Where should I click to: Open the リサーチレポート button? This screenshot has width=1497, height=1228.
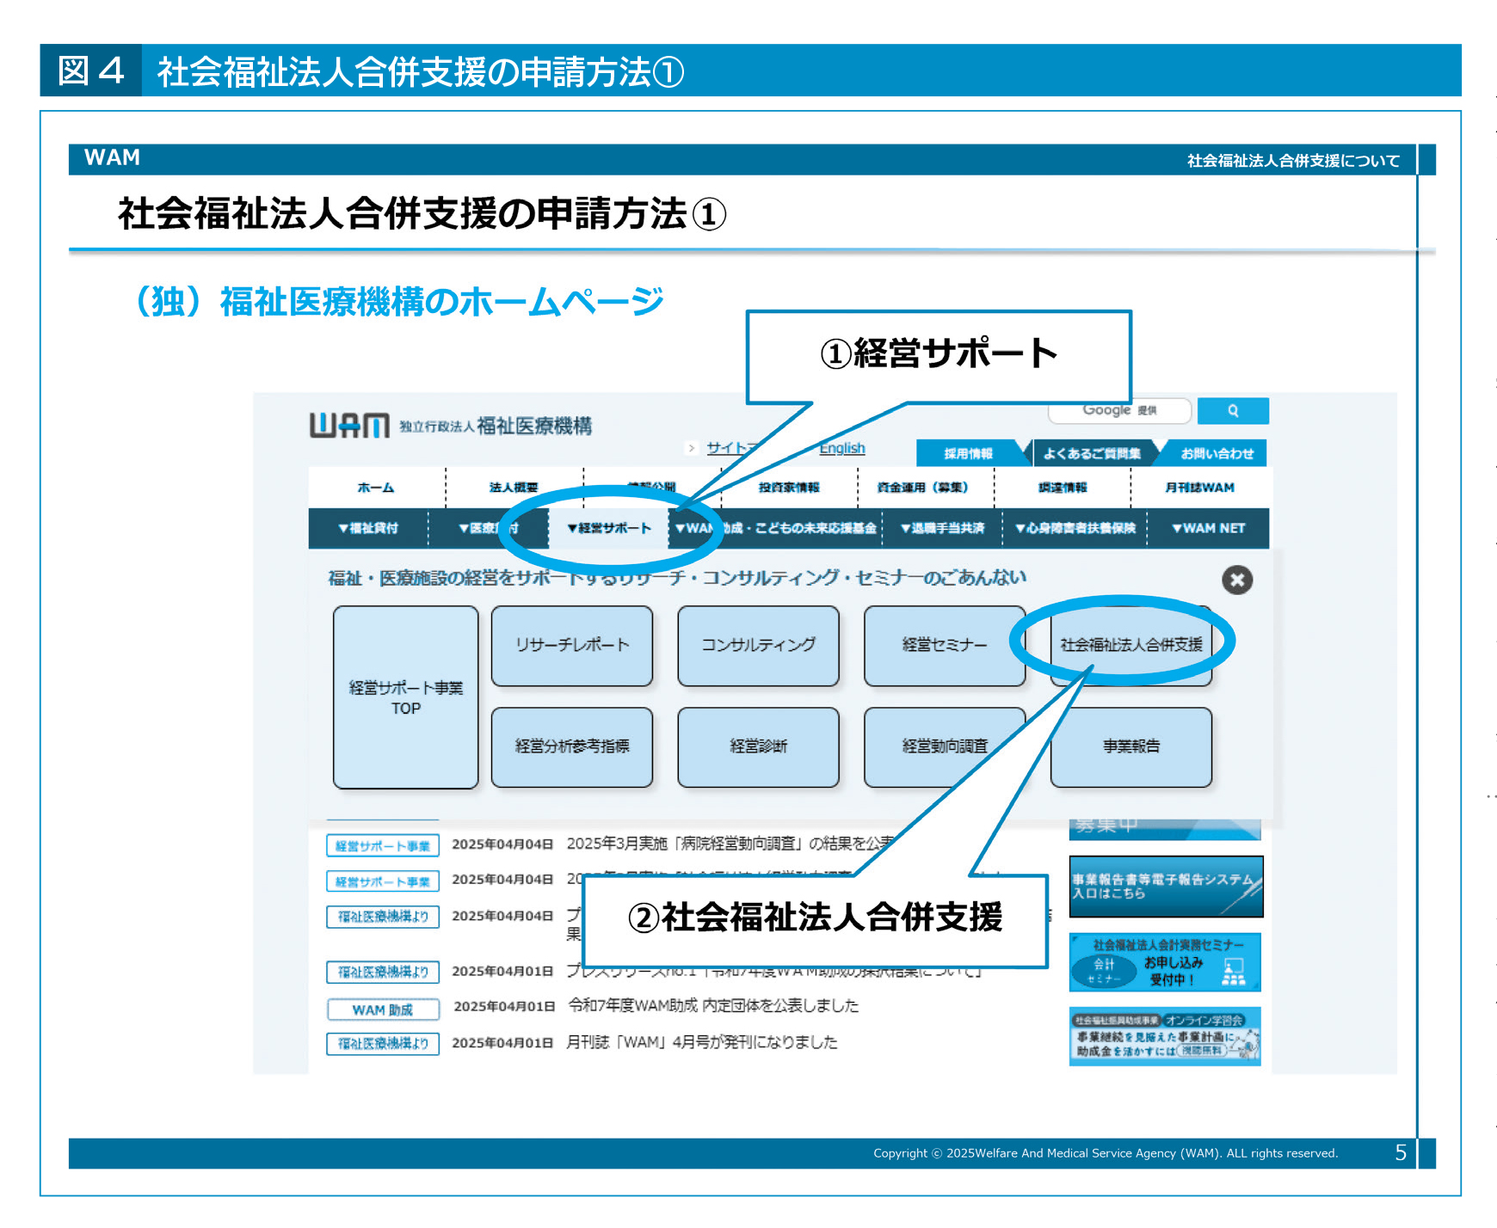[x=572, y=645]
